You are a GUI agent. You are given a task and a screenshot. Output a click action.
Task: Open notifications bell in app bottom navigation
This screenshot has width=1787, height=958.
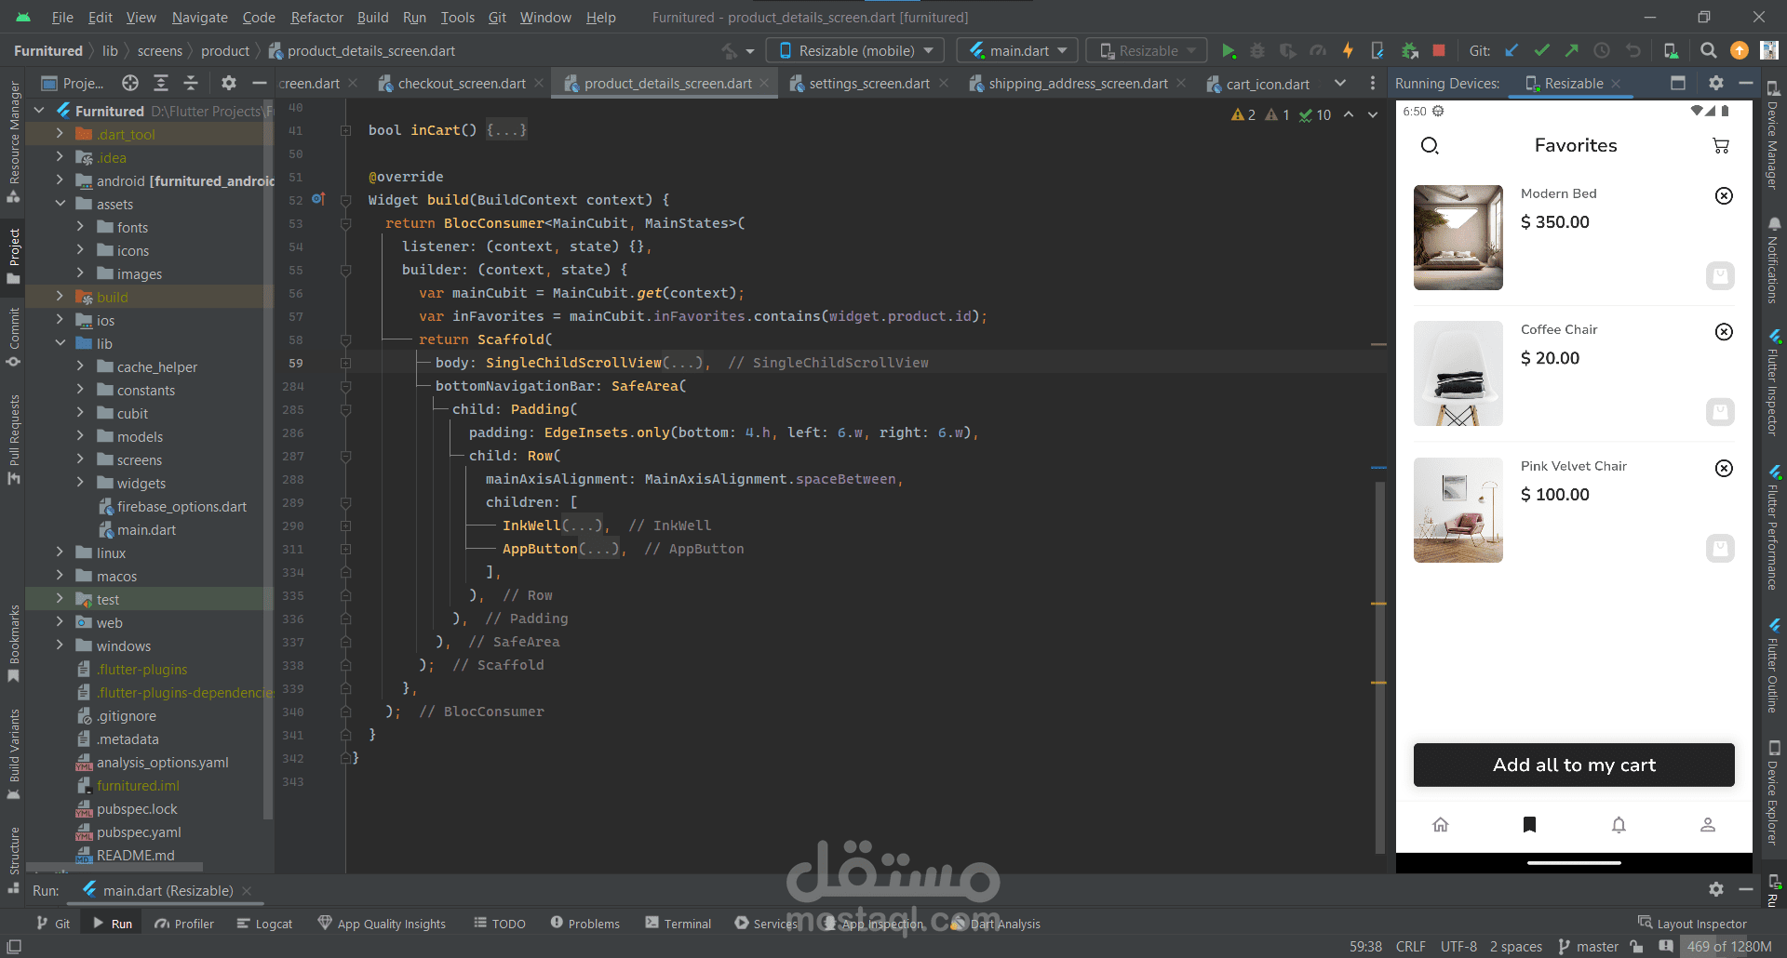click(1619, 825)
